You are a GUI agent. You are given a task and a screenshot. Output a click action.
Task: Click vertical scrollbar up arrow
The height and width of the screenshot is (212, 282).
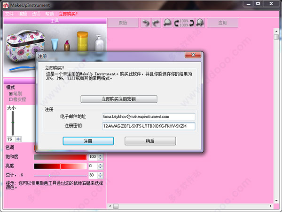coord(276,32)
